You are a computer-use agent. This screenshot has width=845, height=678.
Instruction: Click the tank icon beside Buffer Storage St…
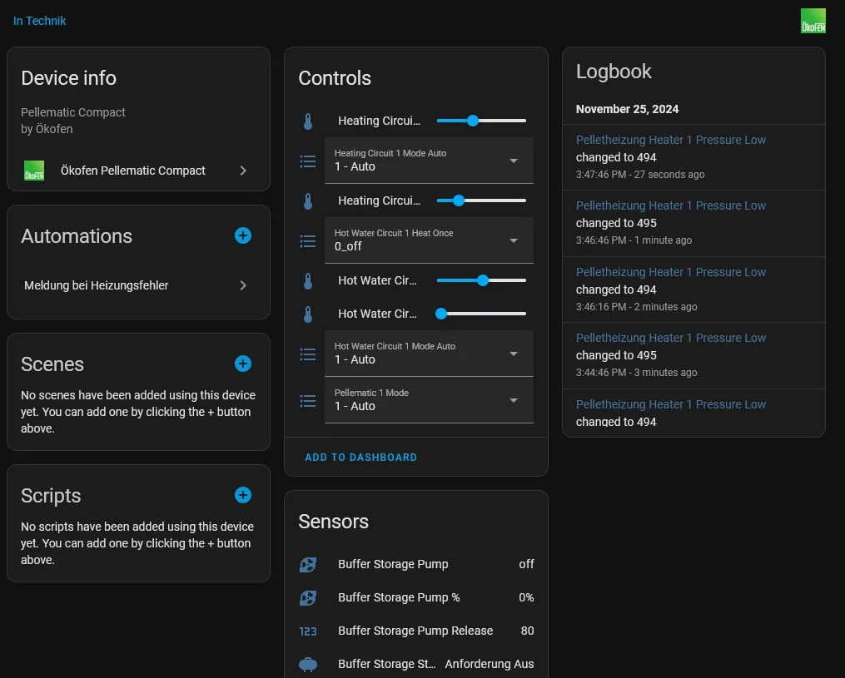coord(308,665)
